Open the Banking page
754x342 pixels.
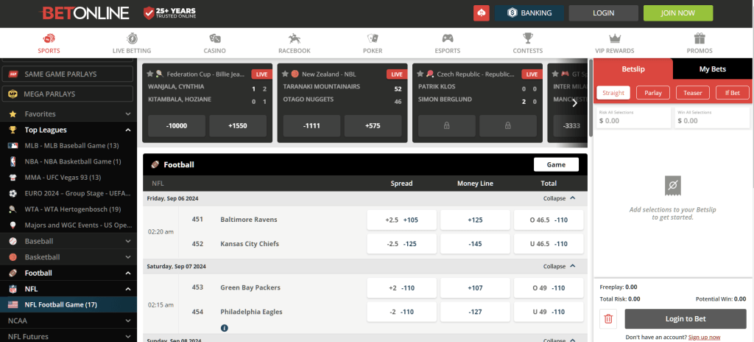point(529,13)
